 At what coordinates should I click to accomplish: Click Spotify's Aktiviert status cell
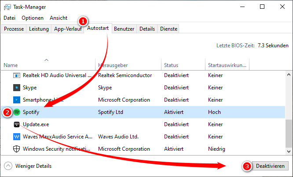click(x=174, y=112)
